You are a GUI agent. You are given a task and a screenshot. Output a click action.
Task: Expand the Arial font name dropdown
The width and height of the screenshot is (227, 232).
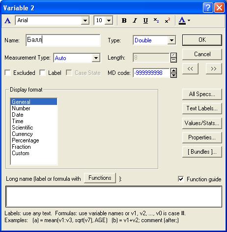click(85, 20)
